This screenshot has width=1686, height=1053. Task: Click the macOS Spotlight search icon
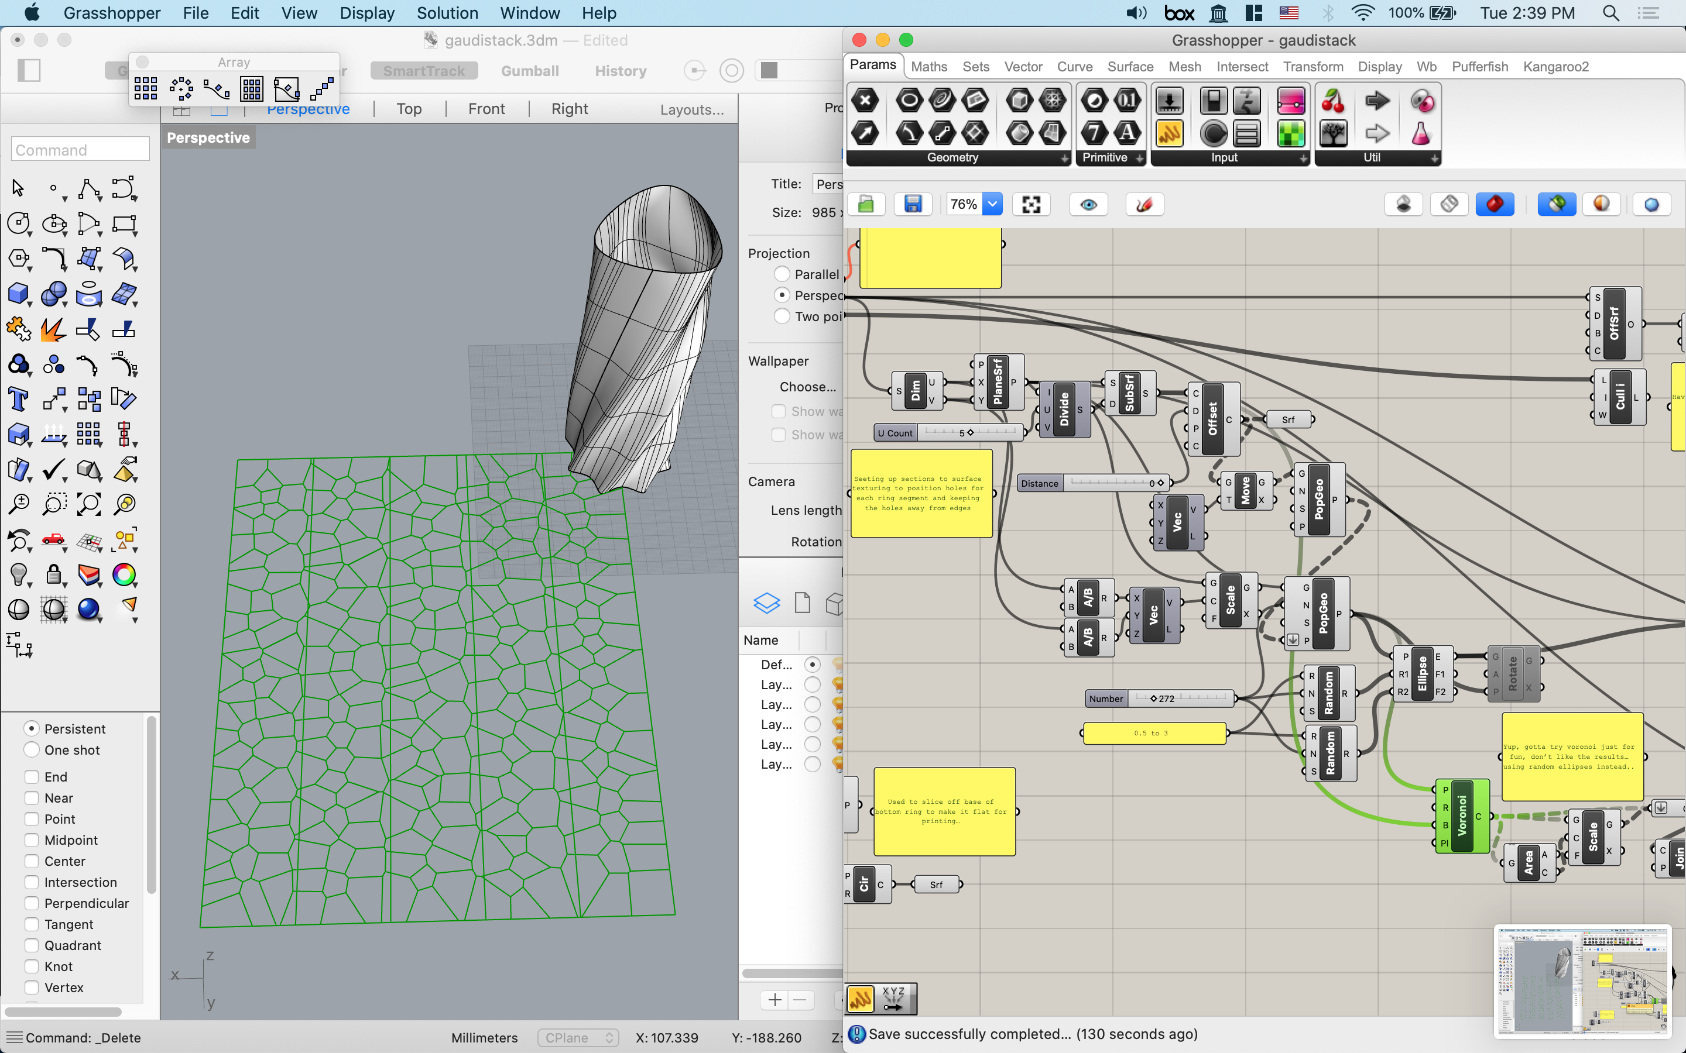(x=1610, y=12)
